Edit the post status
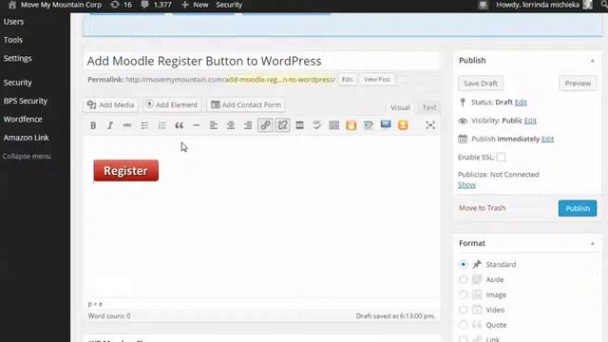The height and width of the screenshot is (342, 608). coord(521,103)
